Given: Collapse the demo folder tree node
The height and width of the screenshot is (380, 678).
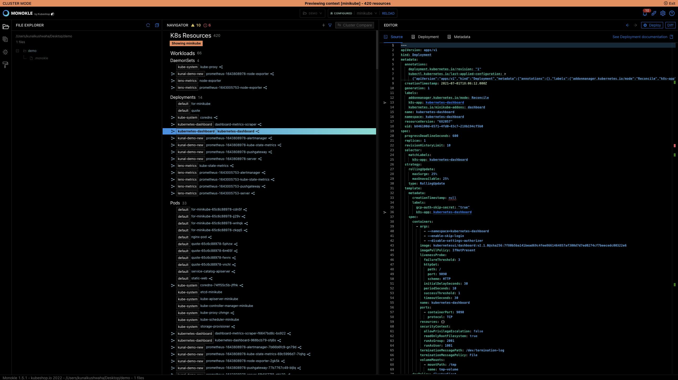Looking at the screenshot, I should coord(17,51).
